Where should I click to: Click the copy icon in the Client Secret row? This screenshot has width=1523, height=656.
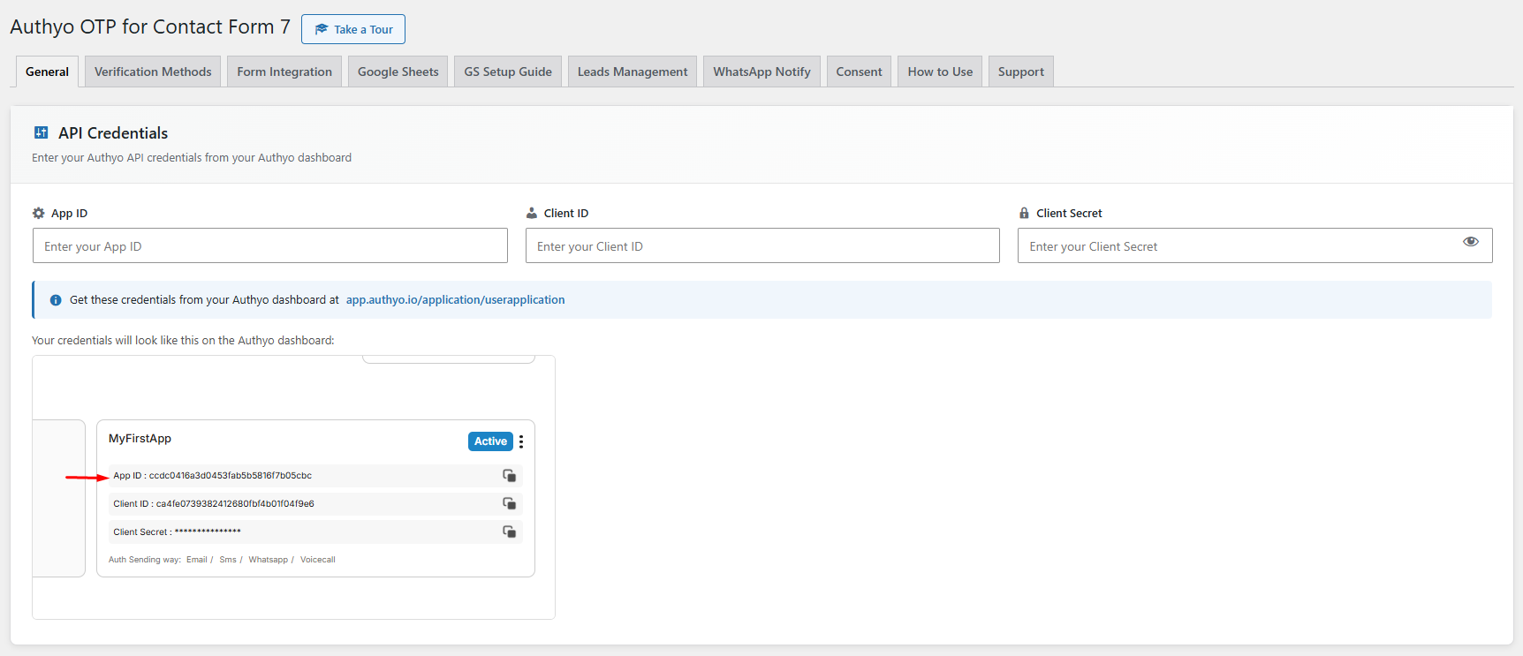tap(510, 532)
